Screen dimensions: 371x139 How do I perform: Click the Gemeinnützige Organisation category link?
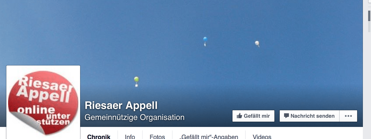click(134, 117)
